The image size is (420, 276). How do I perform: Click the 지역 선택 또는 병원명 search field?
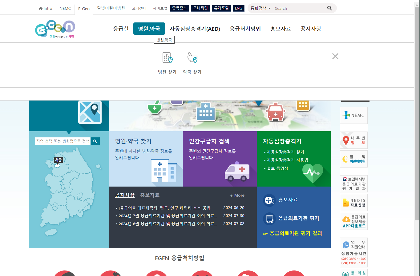pyautogui.click(x=63, y=141)
